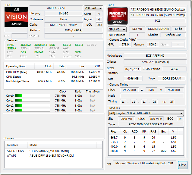Click the Stepping LN1-B0 field
The height and width of the screenshot is (175, 192).
(64, 14)
